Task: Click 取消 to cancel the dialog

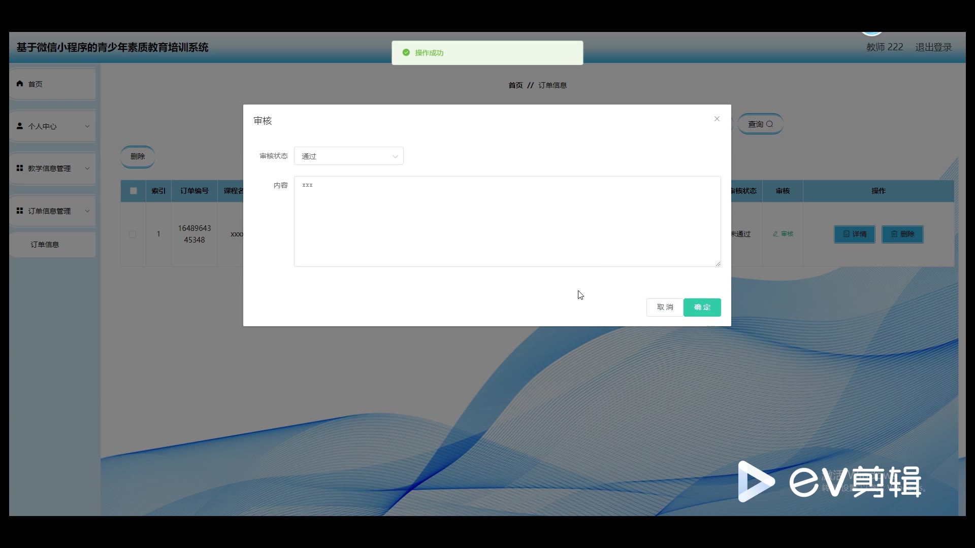Action: [x=665, y=307]
